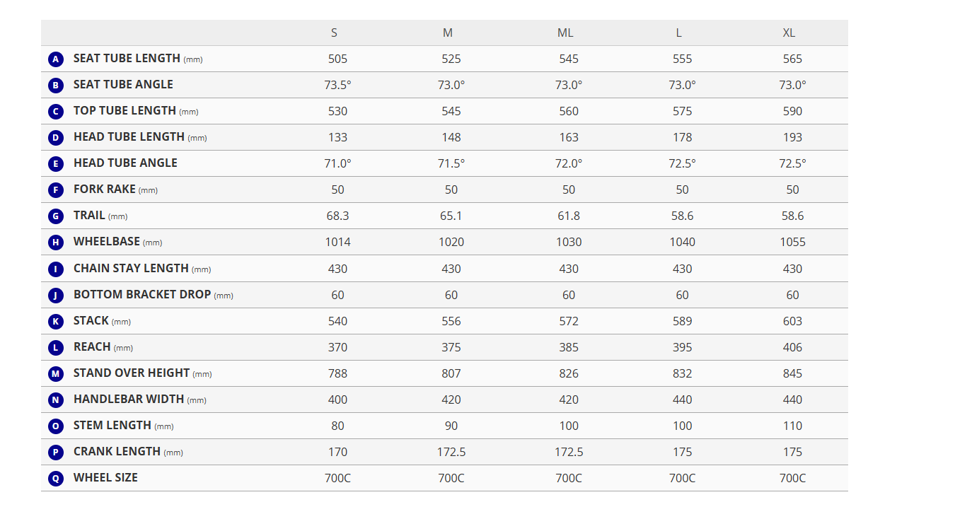Select the circled N Handlebar Width icon

56,400
